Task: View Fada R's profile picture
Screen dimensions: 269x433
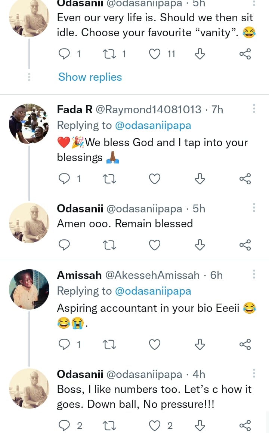Action: click(29, 124)
